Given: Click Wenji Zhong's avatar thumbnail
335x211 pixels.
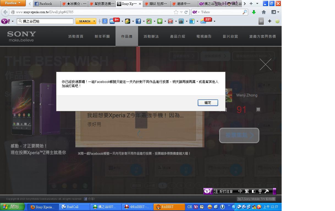Looking at the screenshot, I should pyautogui.click(x=229, y=96).
